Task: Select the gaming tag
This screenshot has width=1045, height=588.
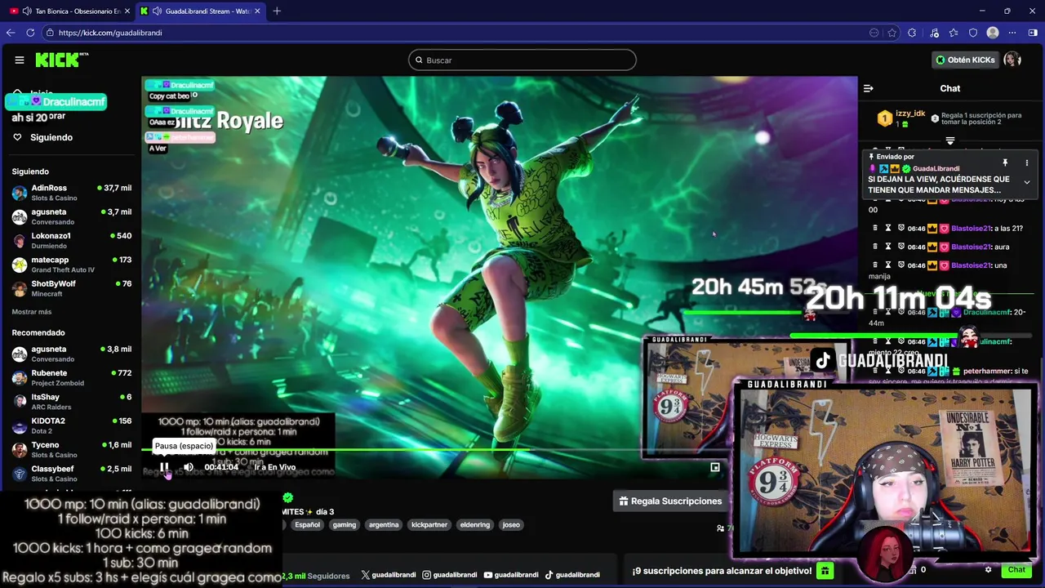Action: [x=344, y=525]
